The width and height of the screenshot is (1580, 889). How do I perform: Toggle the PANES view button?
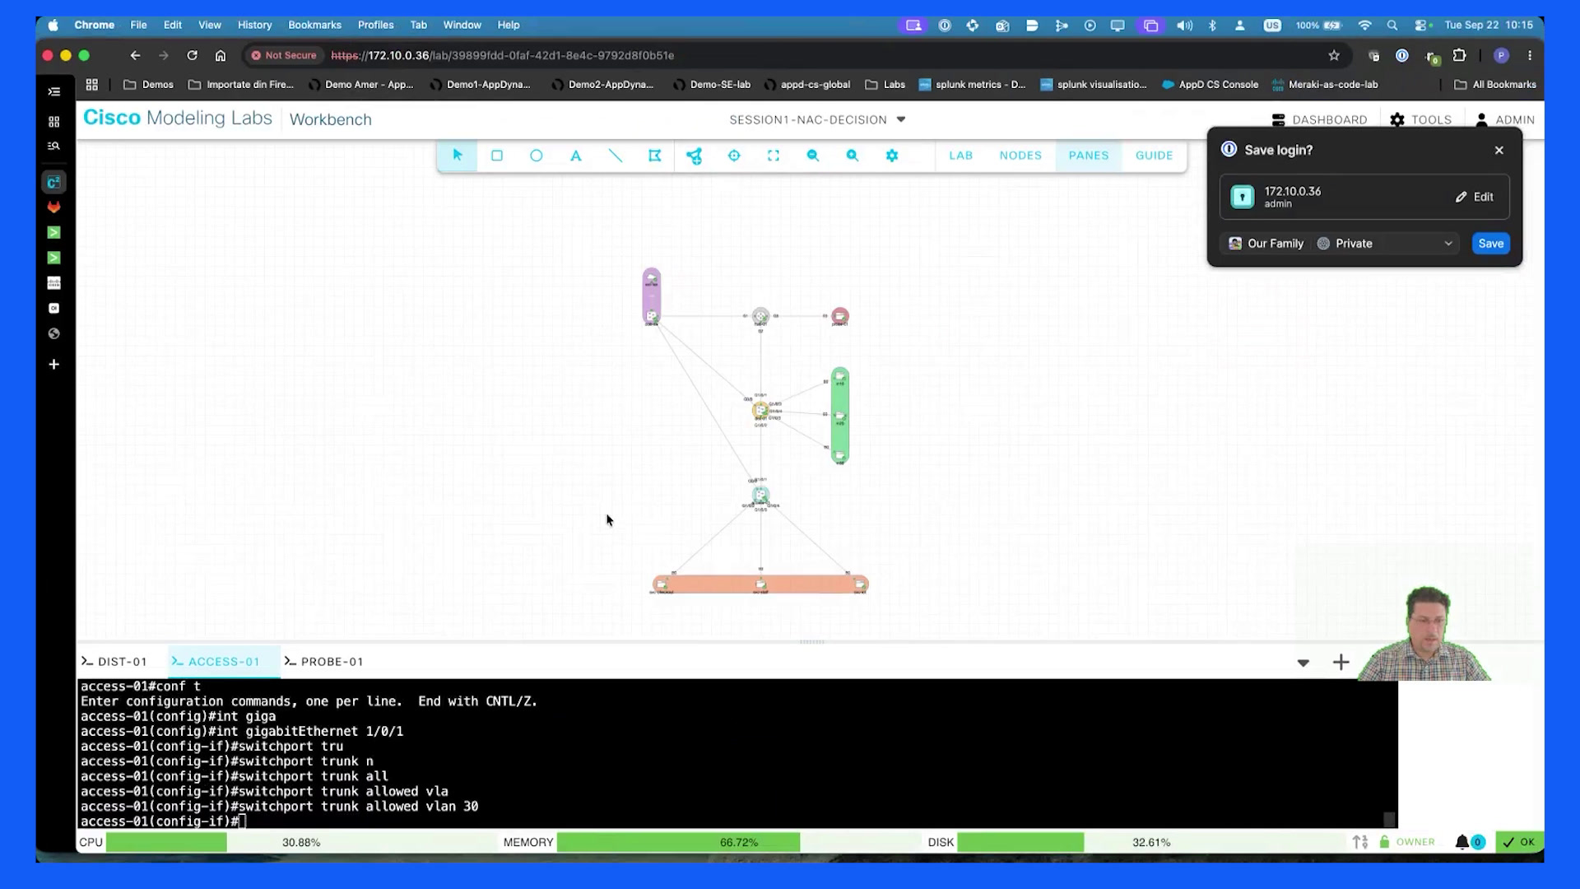pos(1089,156)
